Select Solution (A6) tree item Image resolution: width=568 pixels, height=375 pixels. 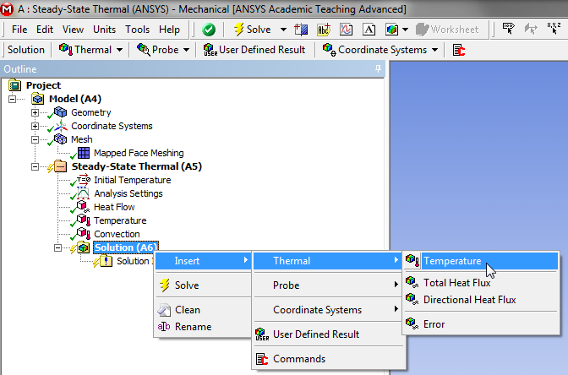(x=126, y=247)
